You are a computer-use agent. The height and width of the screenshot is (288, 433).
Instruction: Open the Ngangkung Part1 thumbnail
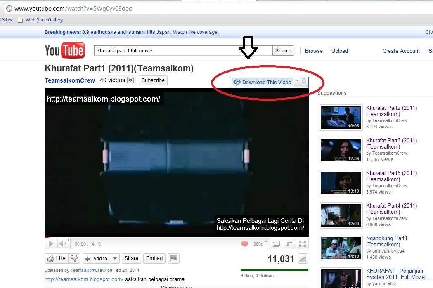coord(341,248)
